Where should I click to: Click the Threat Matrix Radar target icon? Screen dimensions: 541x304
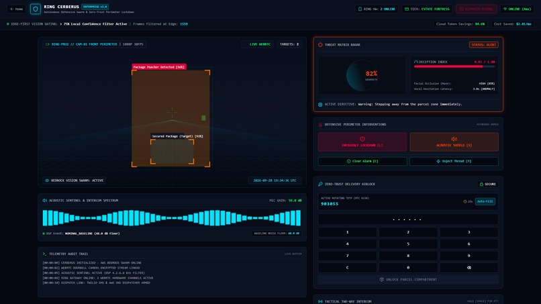click(x=320, y=44)
